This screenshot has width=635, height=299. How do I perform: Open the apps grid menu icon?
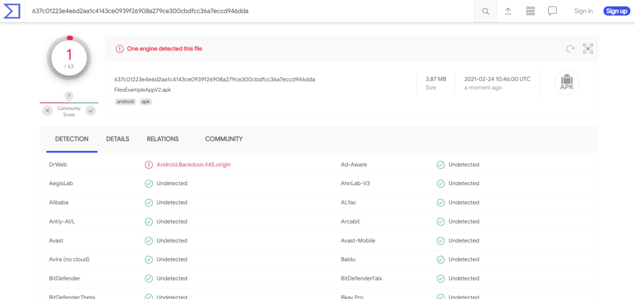click(530, 11)
